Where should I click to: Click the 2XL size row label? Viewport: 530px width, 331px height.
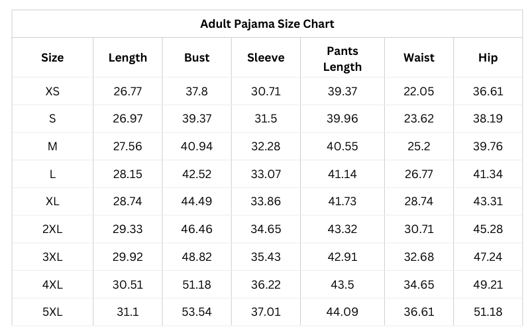(x=52, y=229)
